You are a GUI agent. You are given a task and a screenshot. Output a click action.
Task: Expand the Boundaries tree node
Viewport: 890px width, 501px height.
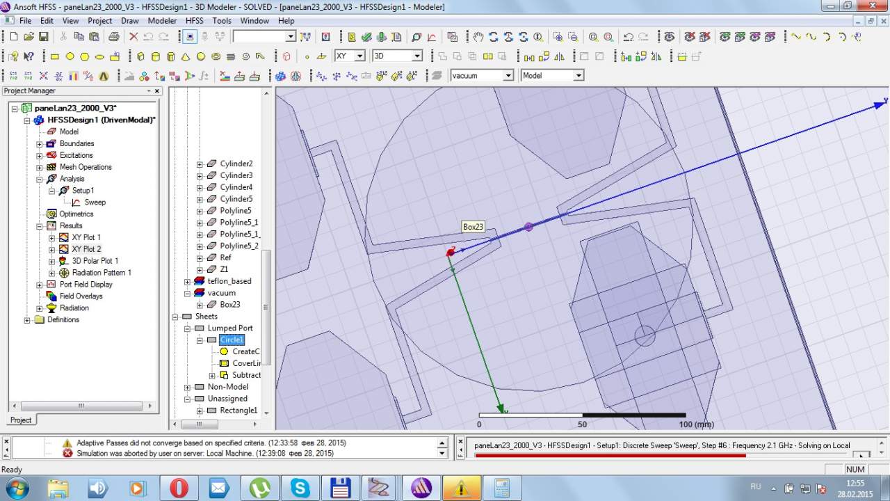[x=40, y=144]
